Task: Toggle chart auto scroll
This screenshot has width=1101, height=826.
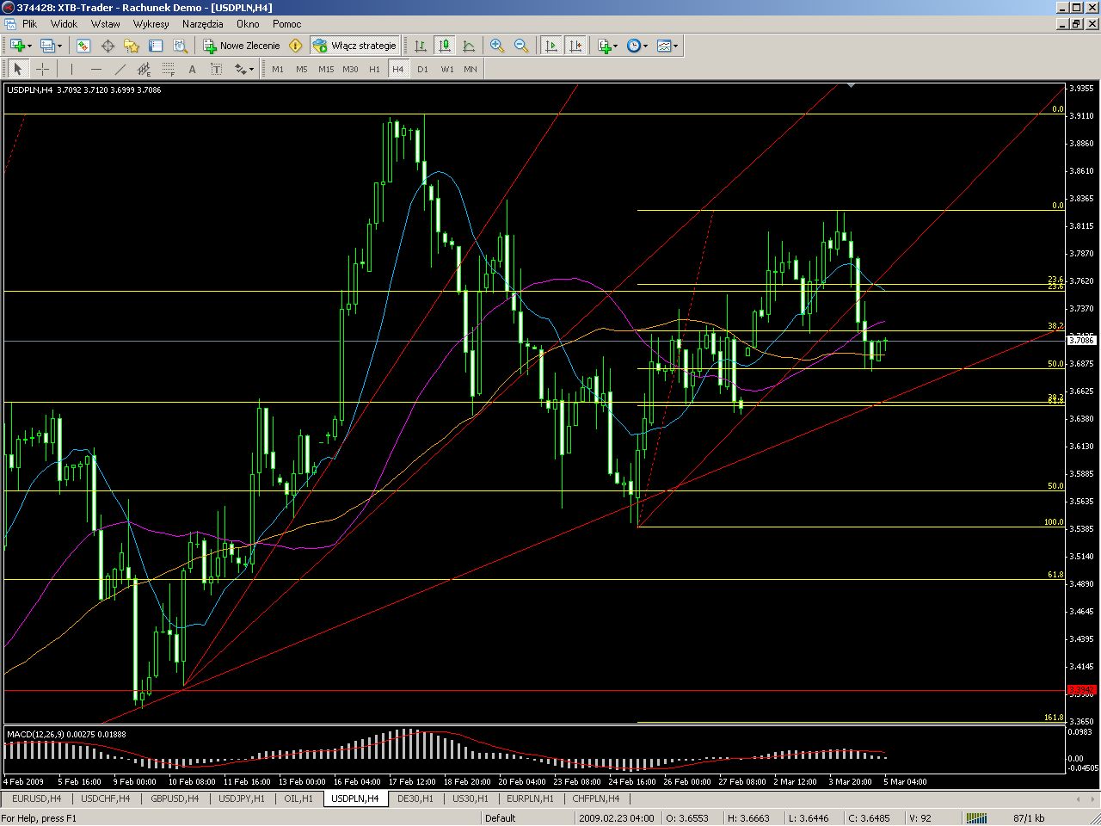Action: 551,46
